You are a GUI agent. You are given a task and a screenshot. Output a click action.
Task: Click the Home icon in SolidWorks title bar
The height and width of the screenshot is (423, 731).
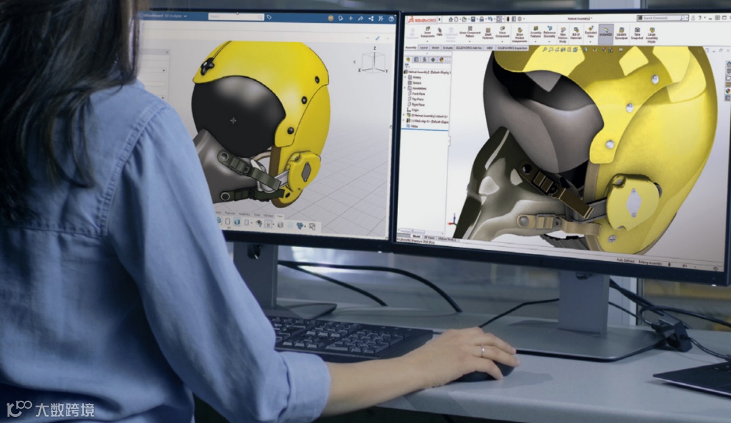coord(451,20)
